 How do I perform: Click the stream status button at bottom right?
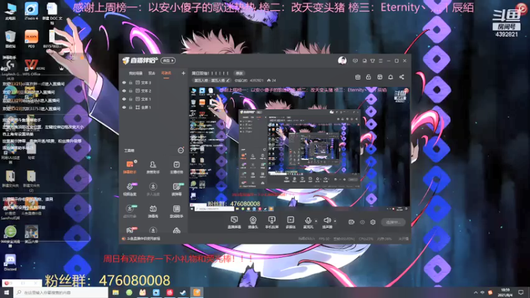(393, 223)
